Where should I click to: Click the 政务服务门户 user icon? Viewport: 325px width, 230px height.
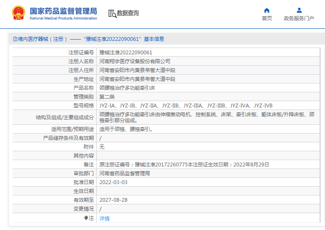click(x=299, y=11)
